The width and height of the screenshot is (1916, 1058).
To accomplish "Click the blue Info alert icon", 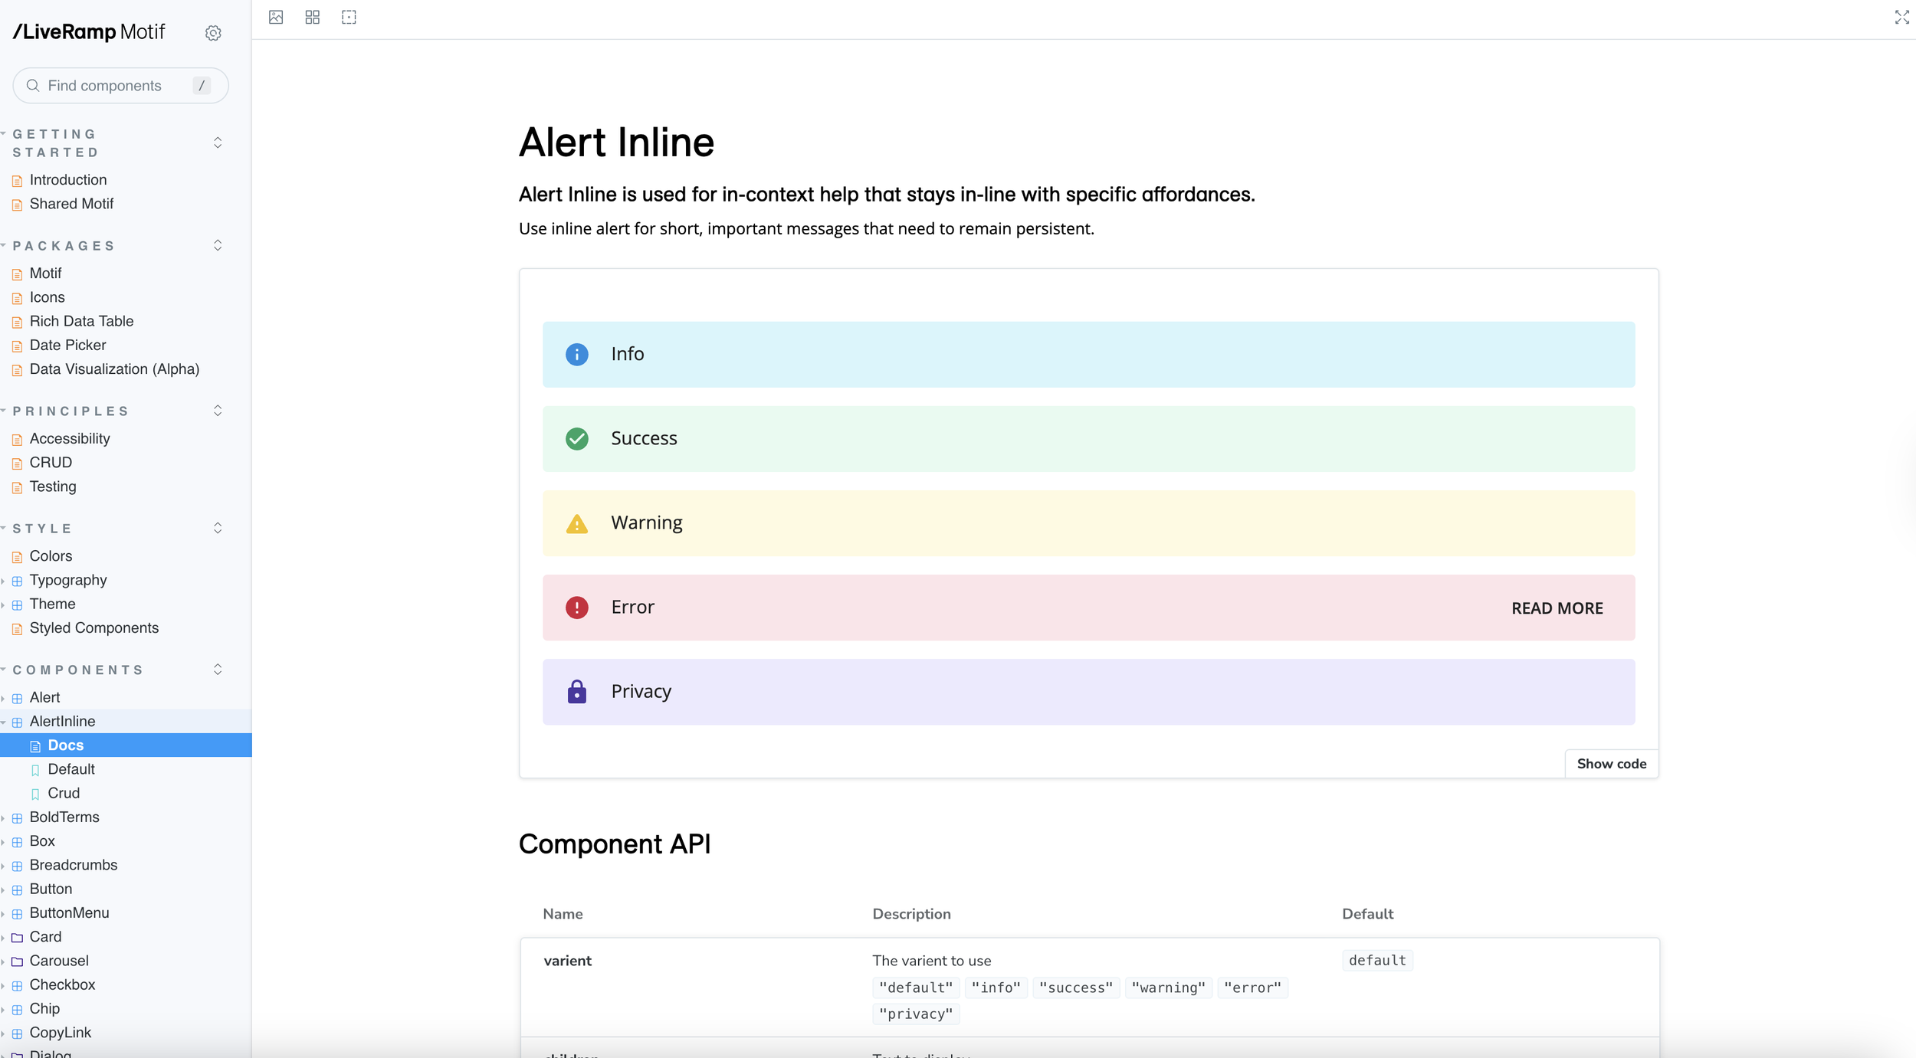I will [576, 354].
